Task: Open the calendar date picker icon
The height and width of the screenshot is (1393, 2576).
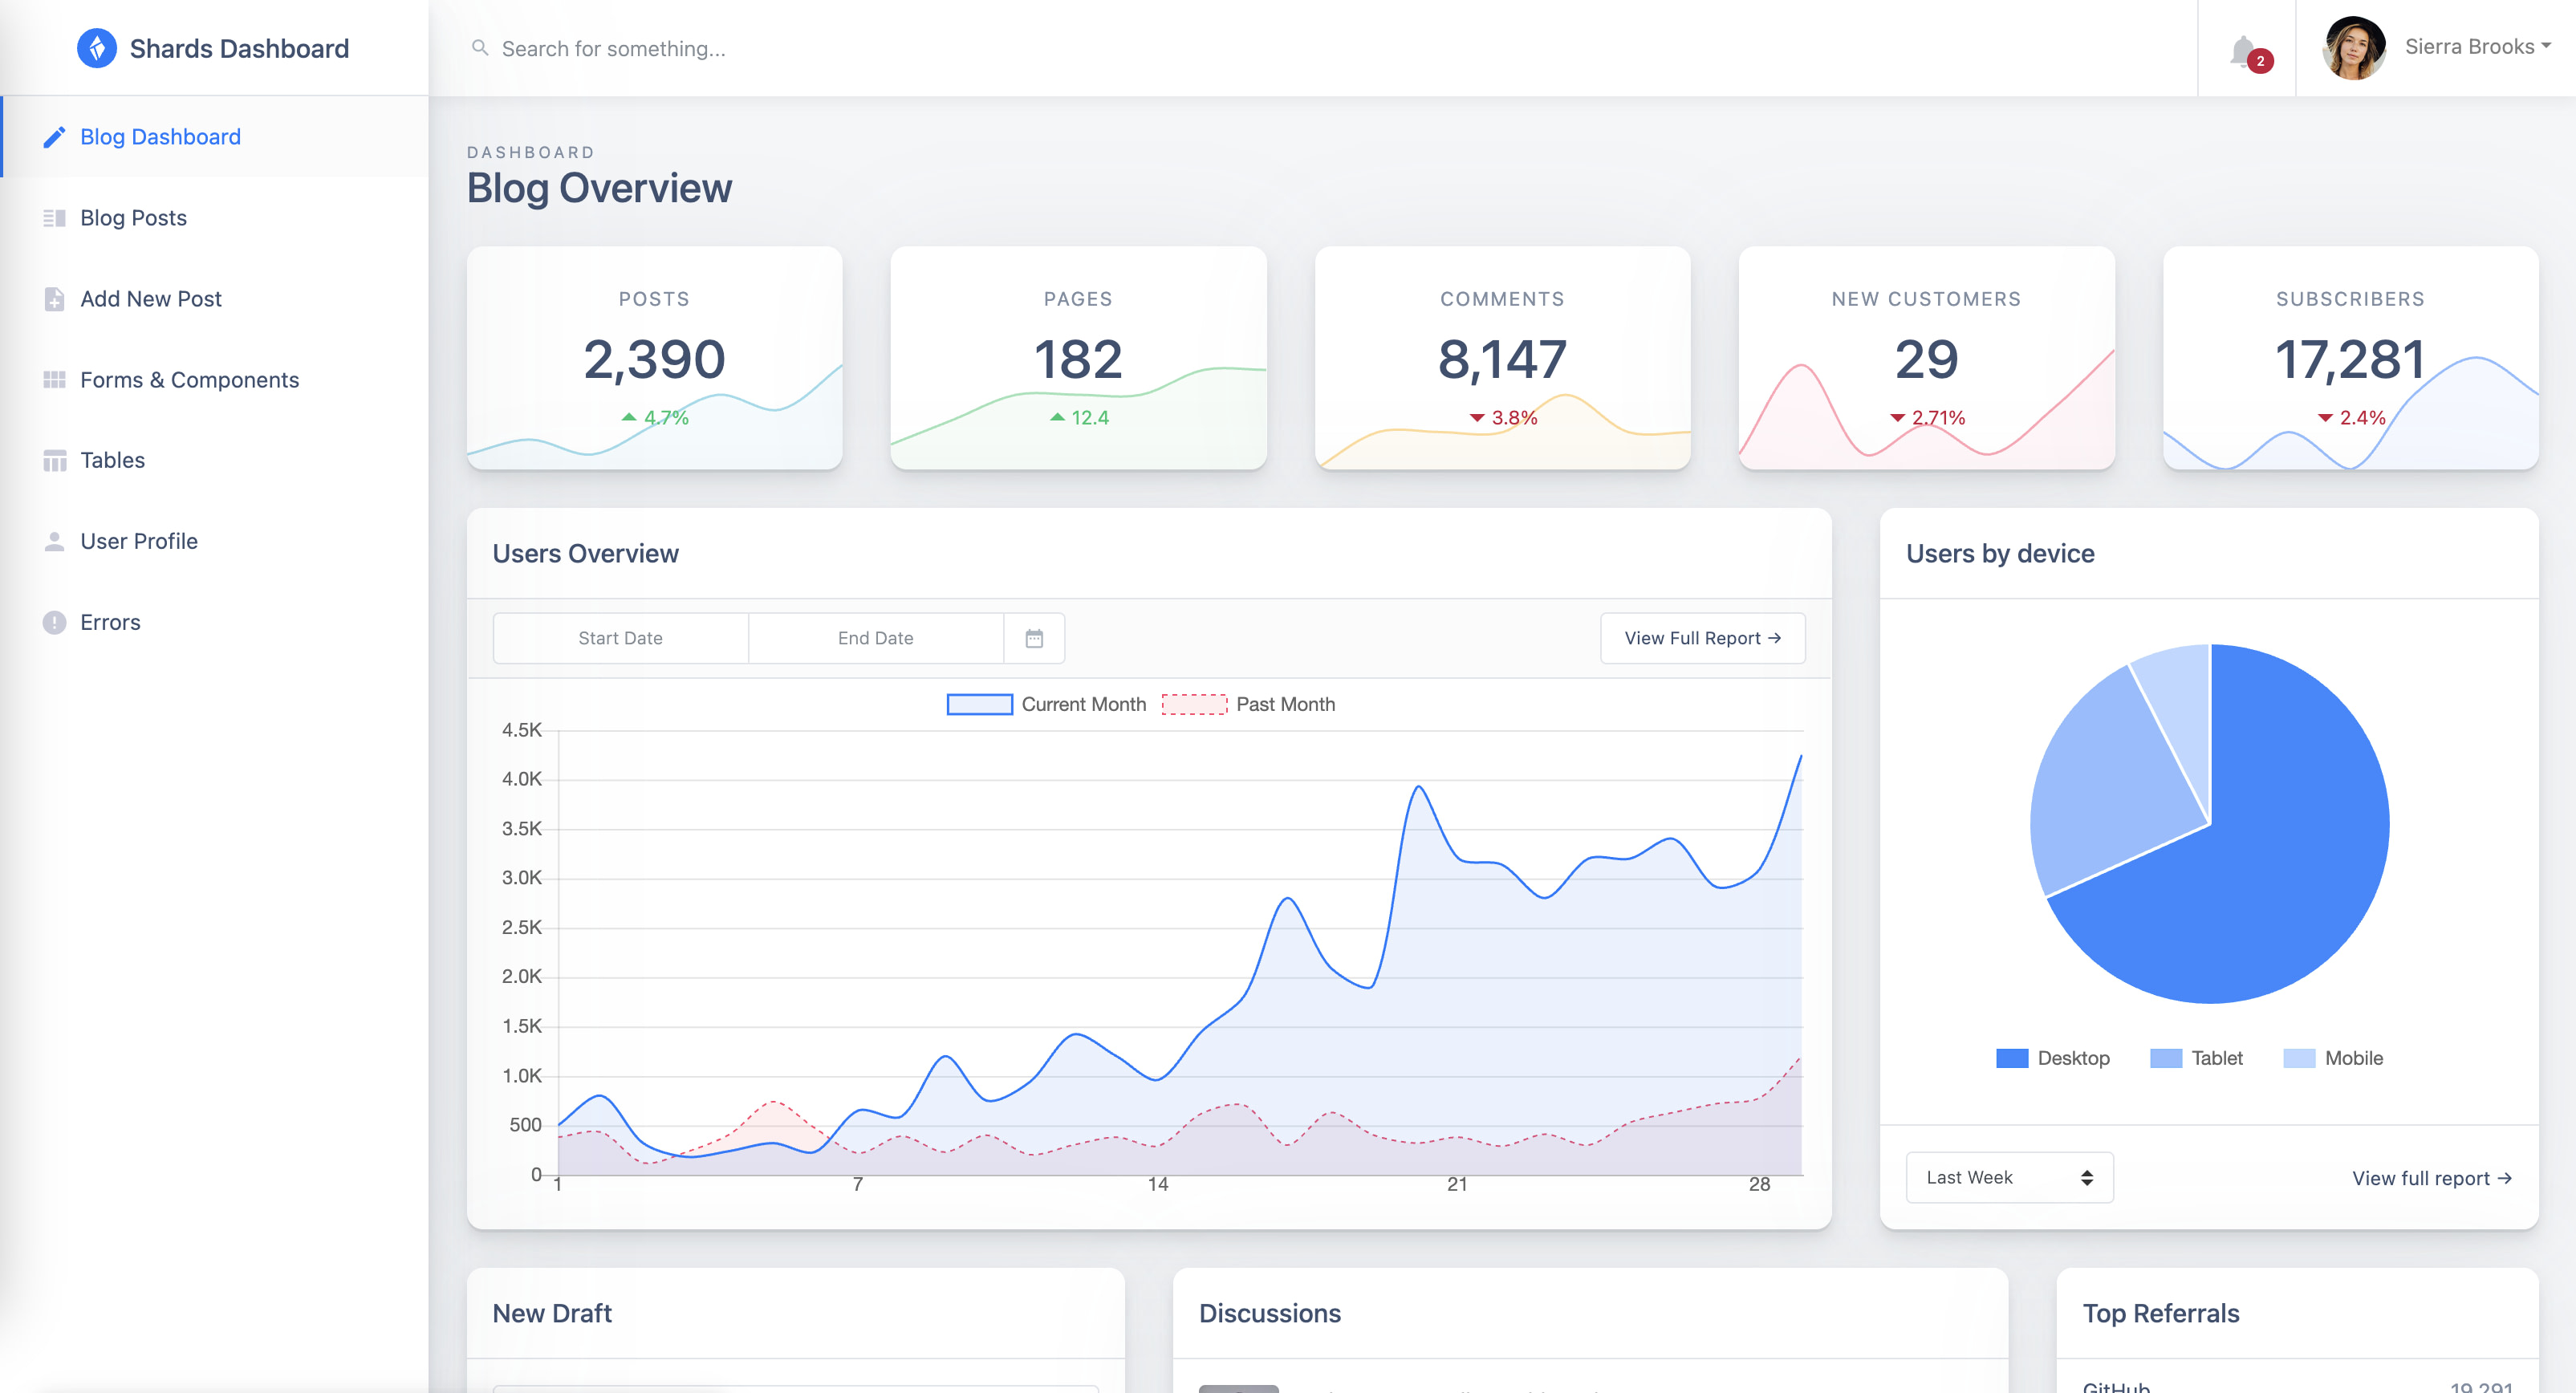Action: click(x=1034, y=637)
